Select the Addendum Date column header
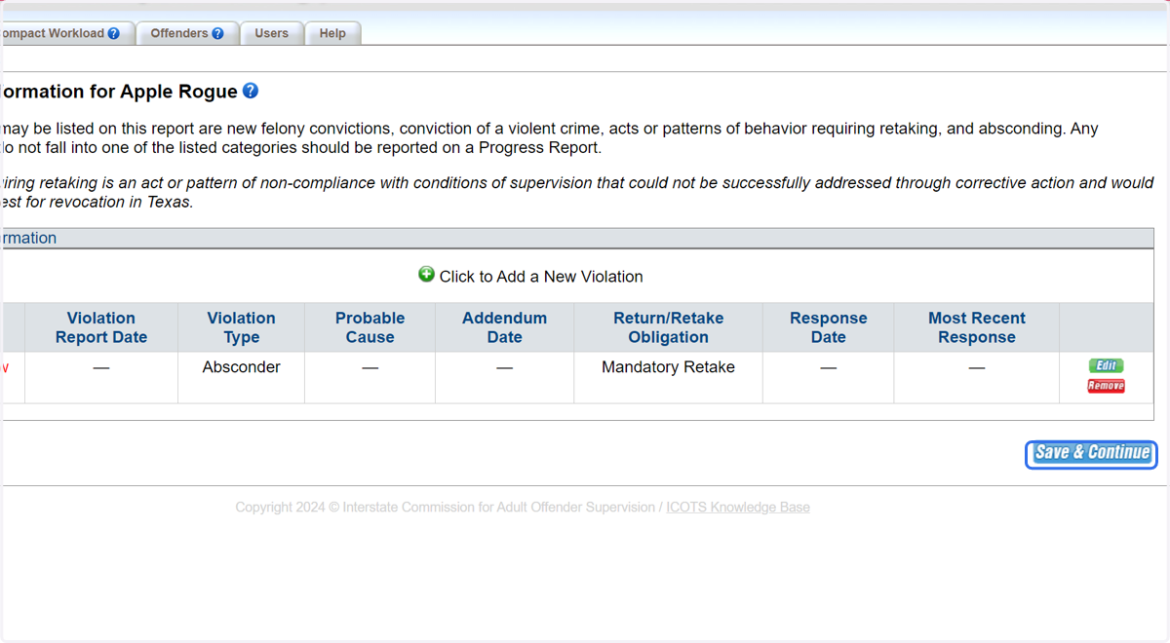Screen dimensions: 1170x643 click(x=504, y=327)
